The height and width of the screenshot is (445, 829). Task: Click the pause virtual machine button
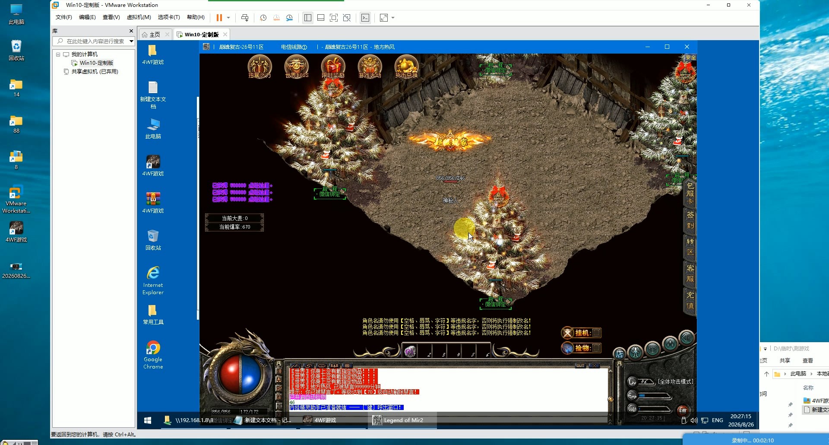219,18
